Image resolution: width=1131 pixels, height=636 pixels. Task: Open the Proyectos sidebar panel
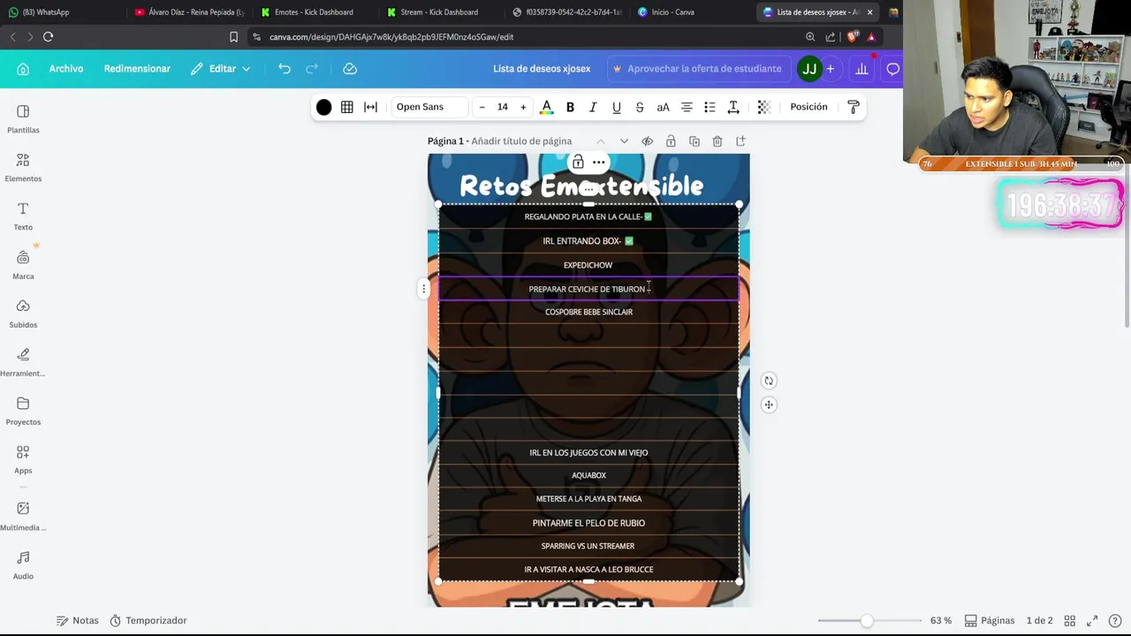[23, 411]
